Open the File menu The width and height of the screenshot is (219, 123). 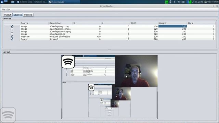[x=3, y=10]
